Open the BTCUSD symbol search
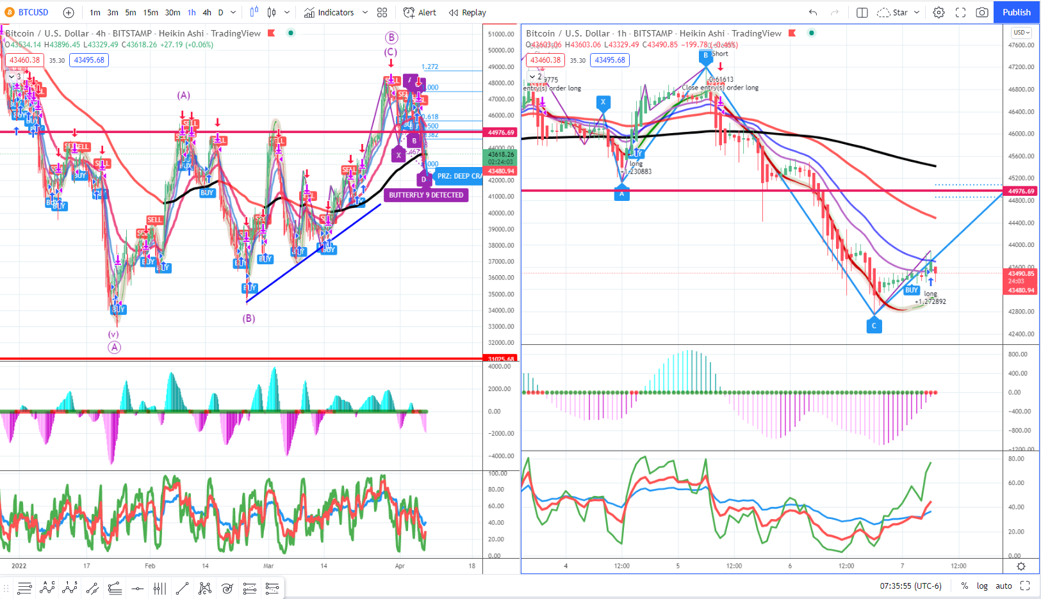The image size is (1041, 599). point(27,12)
